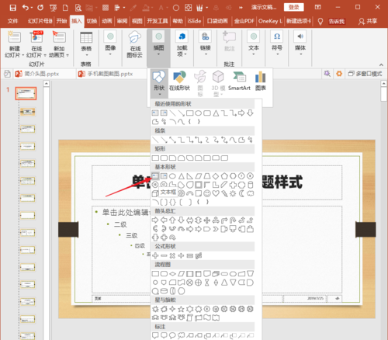This screenshot has width=388, height=340.
Task: Click the Redo icon in title bar
Action: point(40,8)
